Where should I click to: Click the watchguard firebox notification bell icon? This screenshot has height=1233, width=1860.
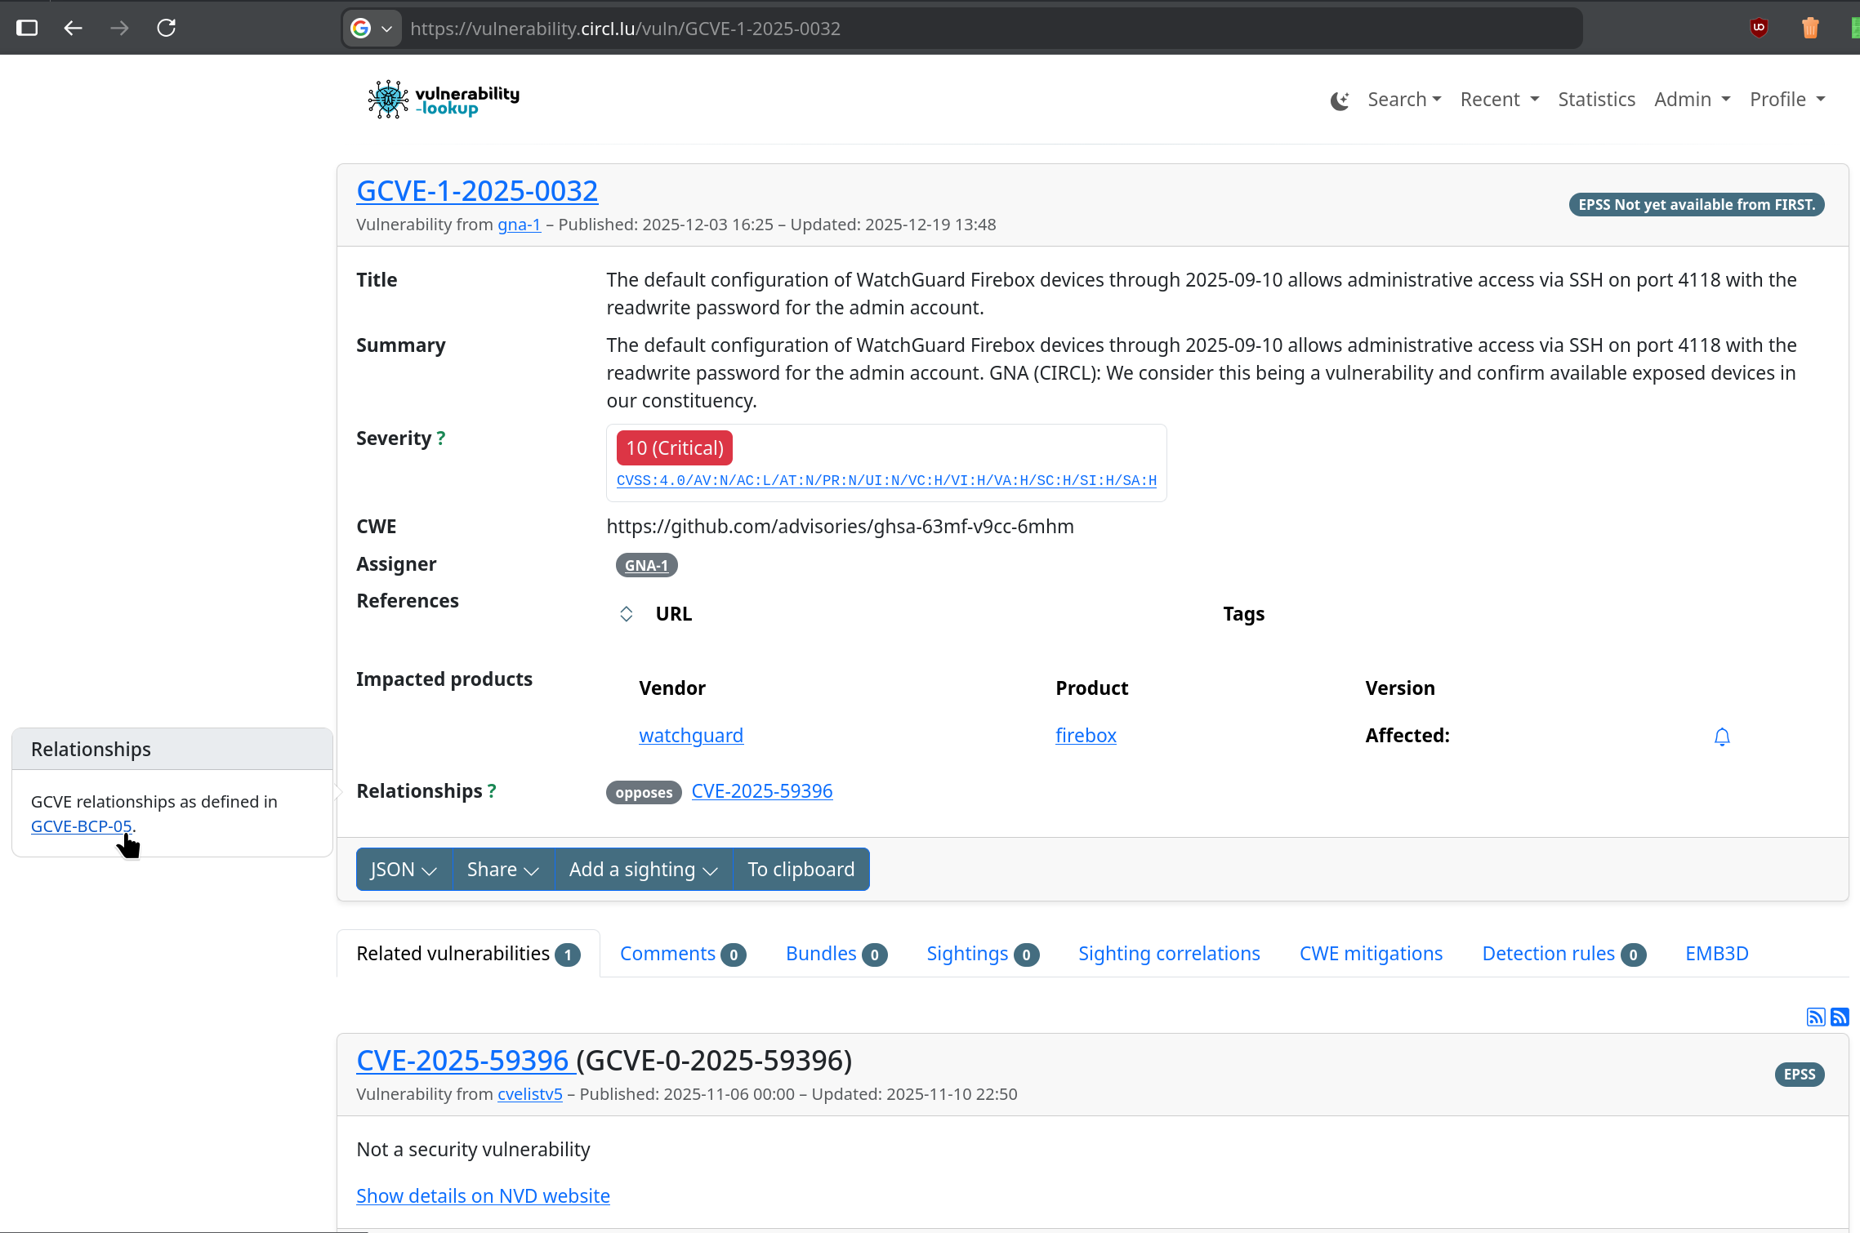[x=1721, y=737]
